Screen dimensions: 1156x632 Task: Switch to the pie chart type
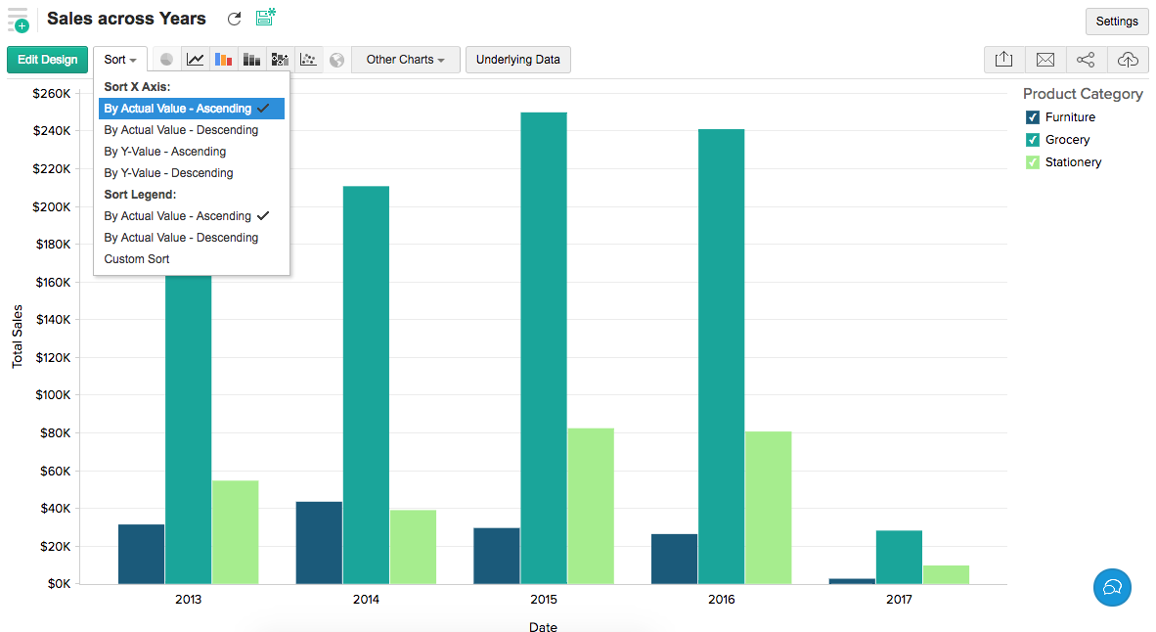(x=166, y=59)
